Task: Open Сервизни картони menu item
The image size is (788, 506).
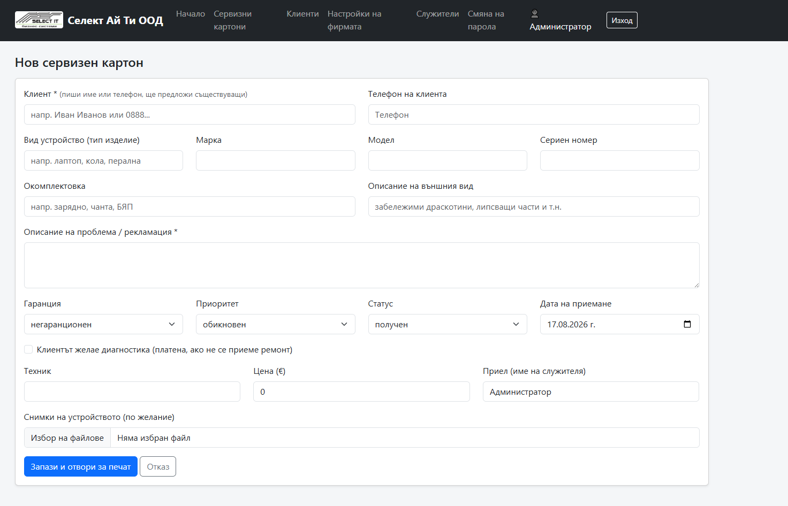Action: pos(233,20)
